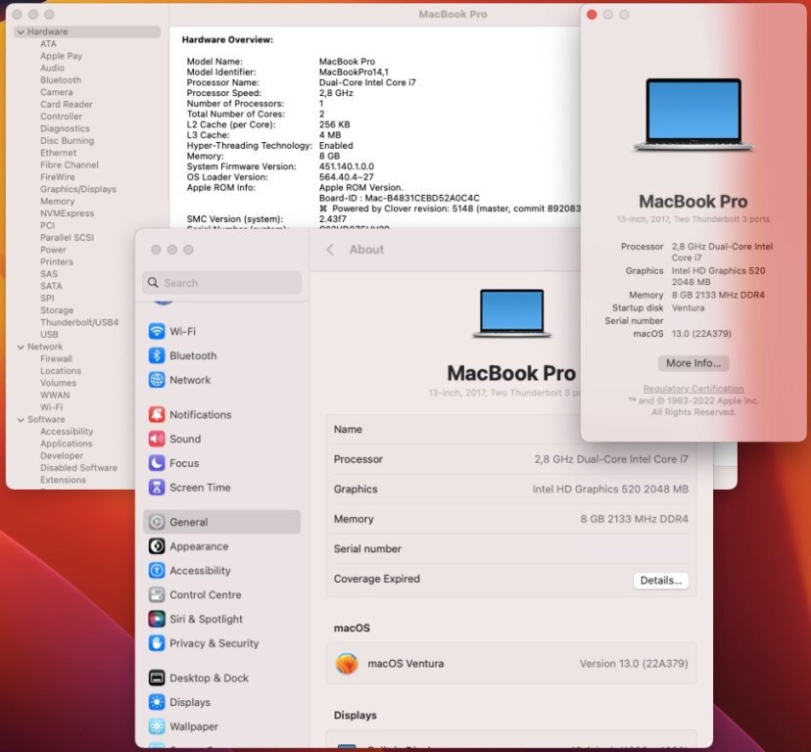The height and width of the screenshot is (752, 811).
Task: Collapse the Network disclosure triangle
Action: [20, 347]
